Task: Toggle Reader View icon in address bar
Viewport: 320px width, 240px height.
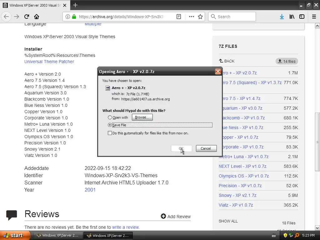Action: click(x=179, y=17)
